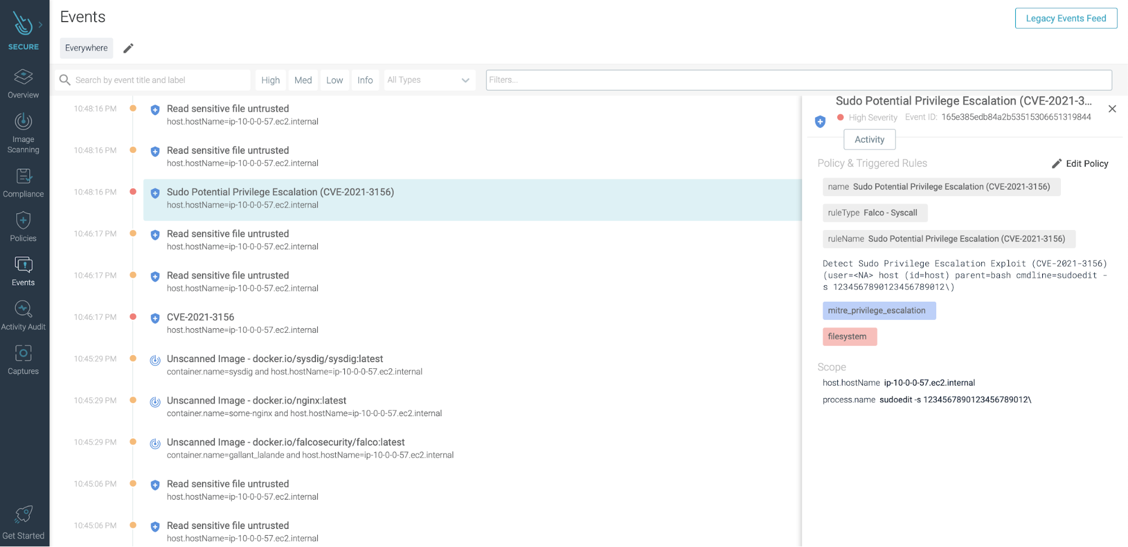Click process.name sudoedit scope value
1128x547 pixels.
(955, 400)
